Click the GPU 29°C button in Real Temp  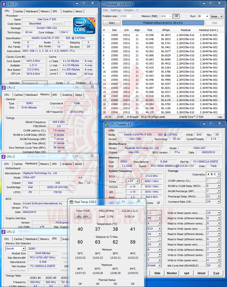coord(83,217)
